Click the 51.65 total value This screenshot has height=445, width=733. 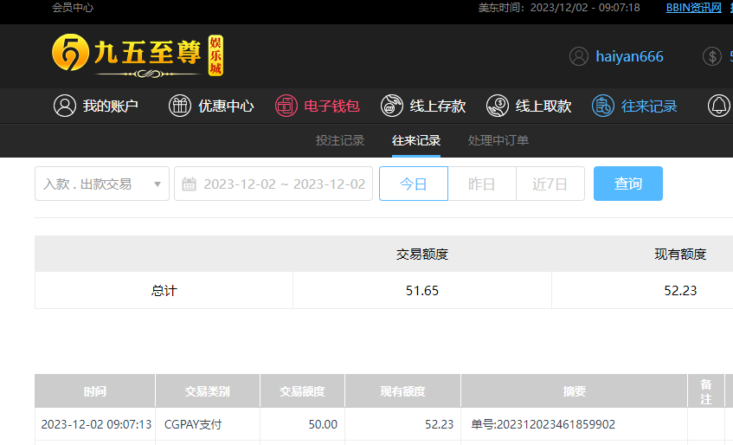[x=422, y=291]
